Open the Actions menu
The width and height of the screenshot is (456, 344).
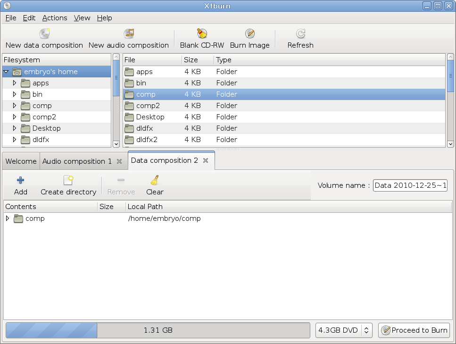click(x=55, y=18)
